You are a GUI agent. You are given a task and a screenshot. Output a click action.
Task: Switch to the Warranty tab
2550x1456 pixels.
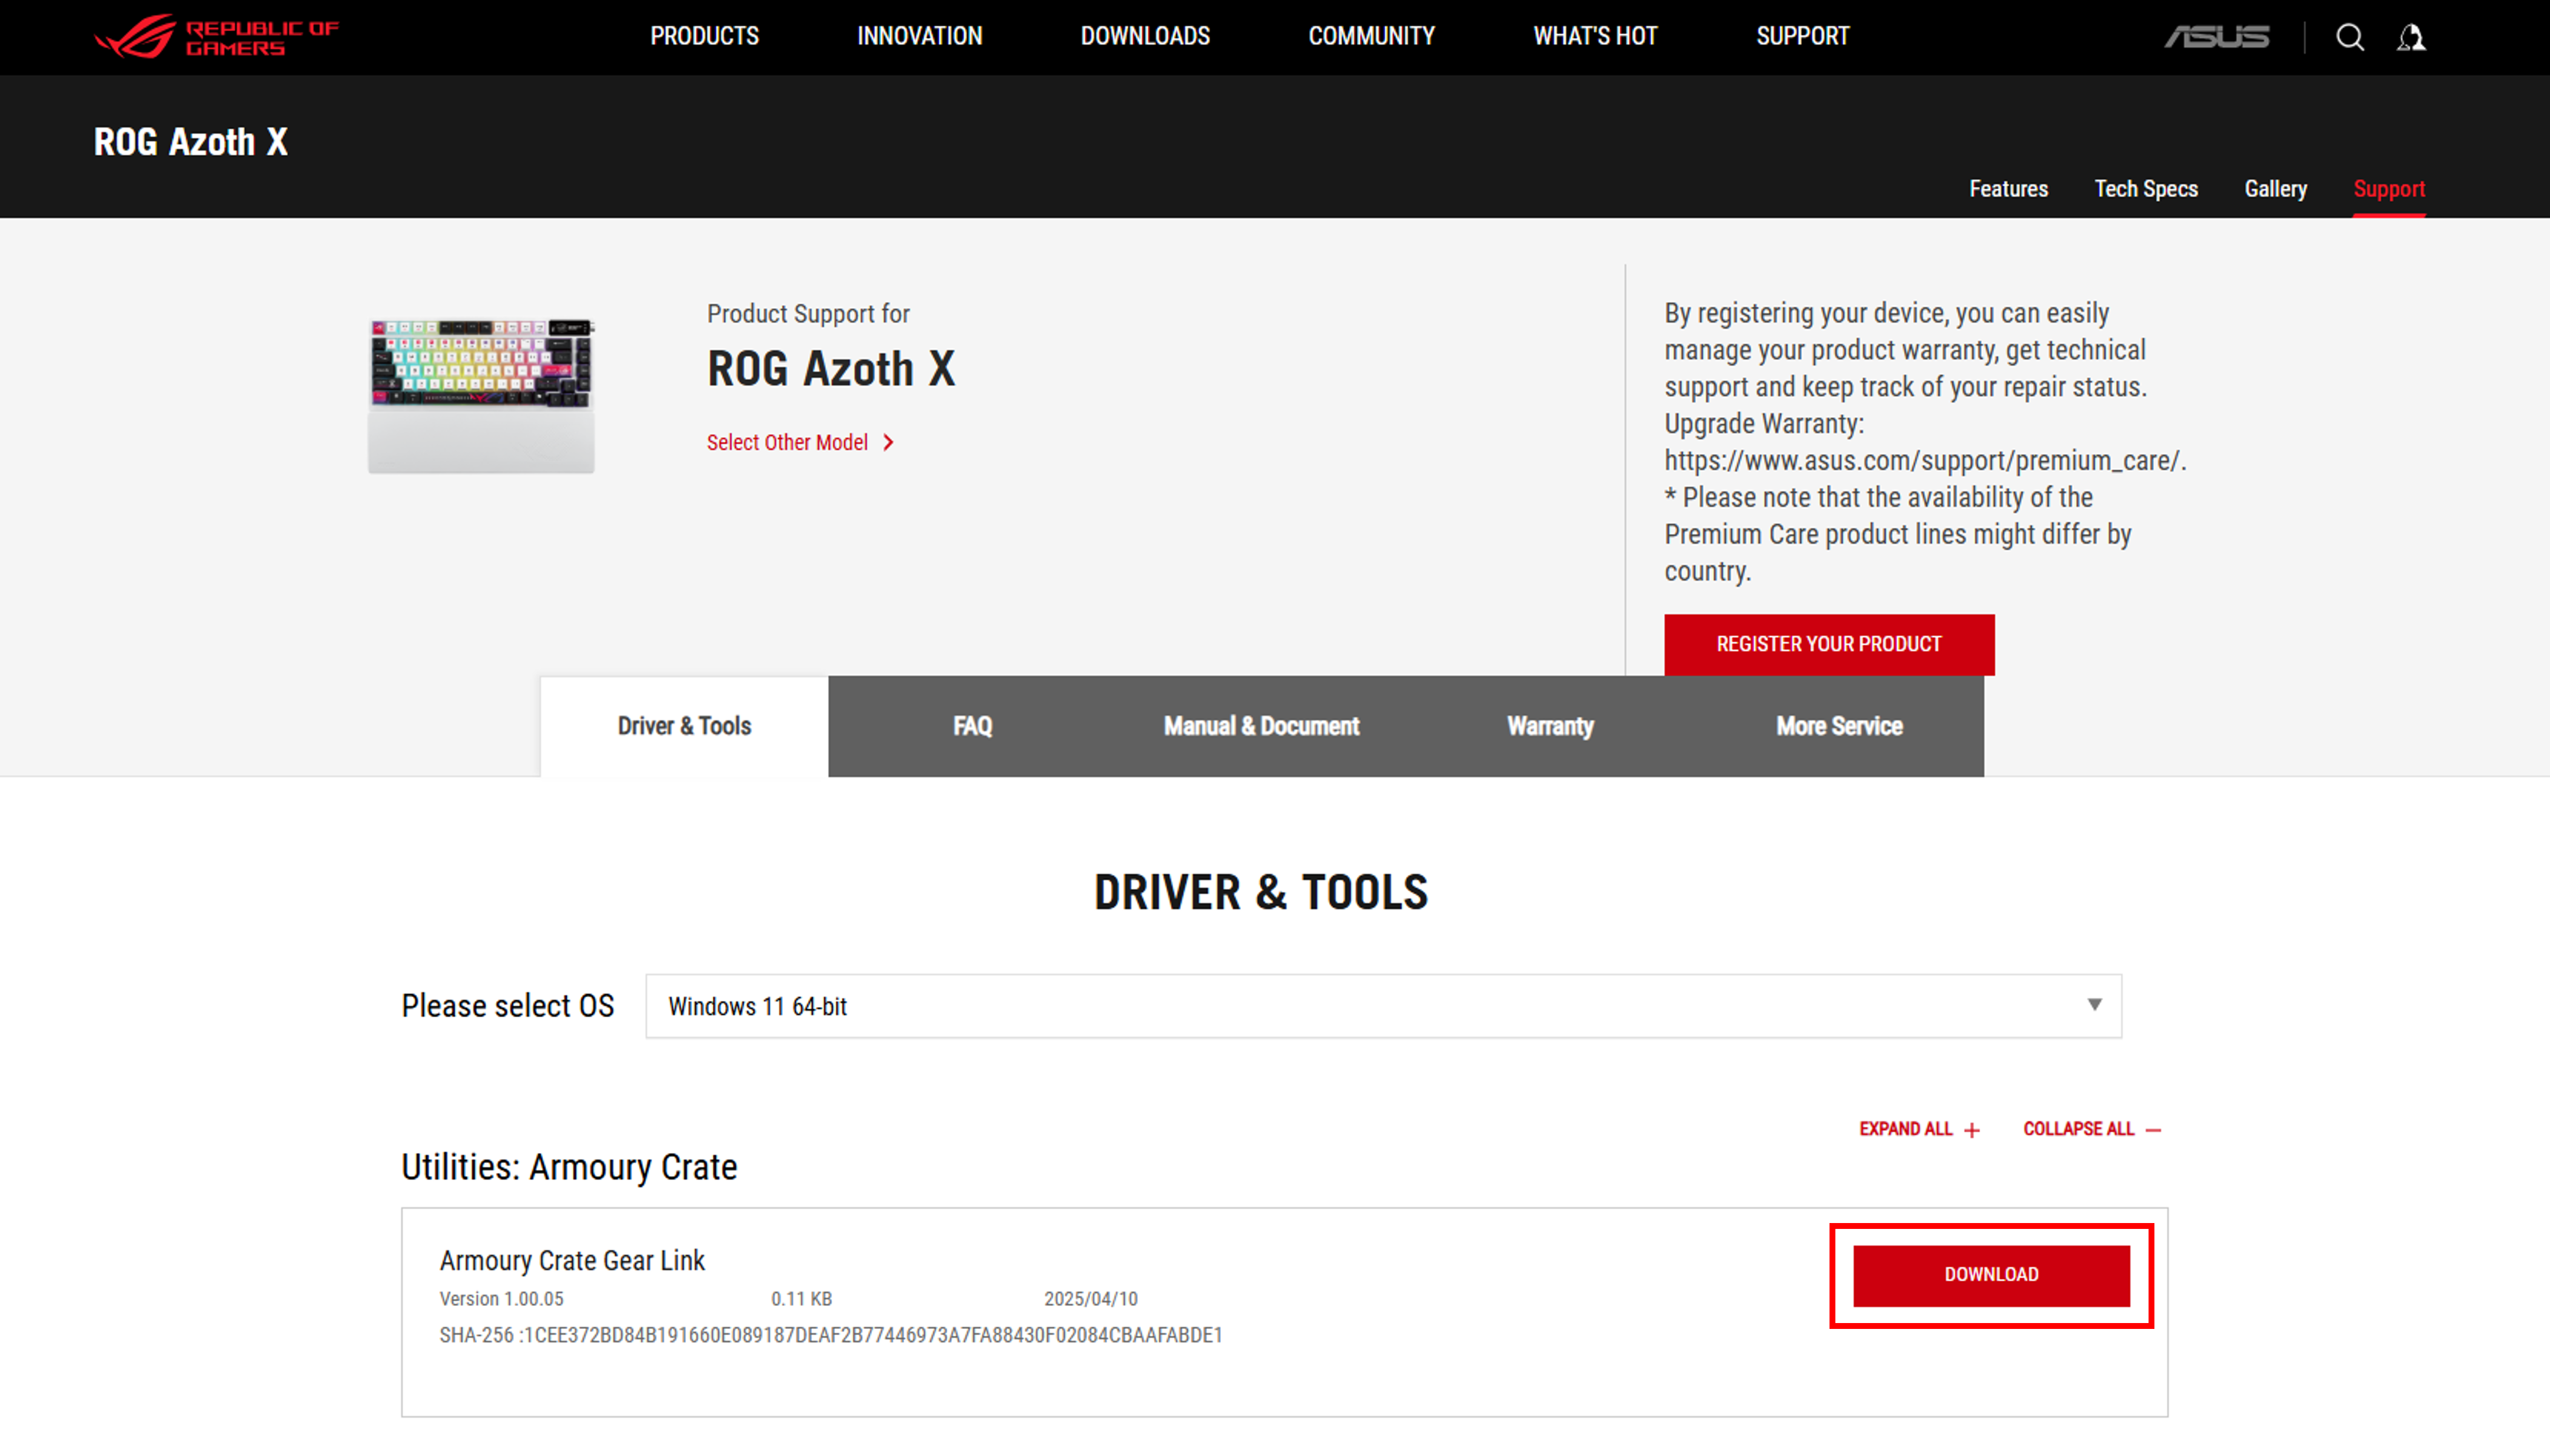coord(1550,726)
